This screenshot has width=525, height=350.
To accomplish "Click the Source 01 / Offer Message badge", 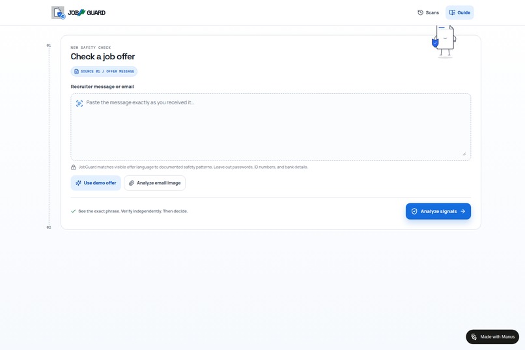I will click(x=104, y=71).
